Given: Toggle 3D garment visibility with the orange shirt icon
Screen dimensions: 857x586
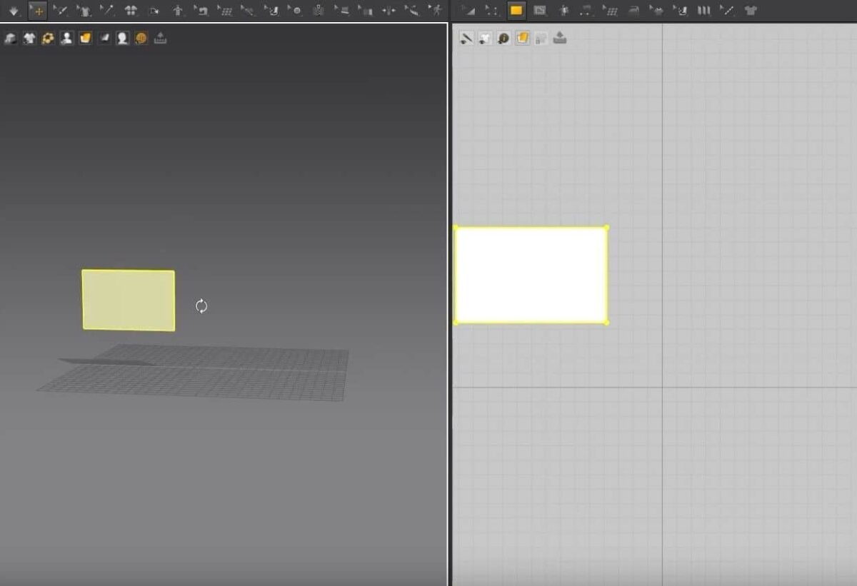Looking at the screenshot, I should click(x=84, y=38).
